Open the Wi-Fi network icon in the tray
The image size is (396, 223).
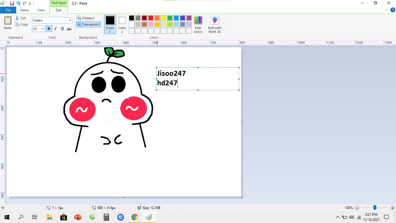point(359,217)
